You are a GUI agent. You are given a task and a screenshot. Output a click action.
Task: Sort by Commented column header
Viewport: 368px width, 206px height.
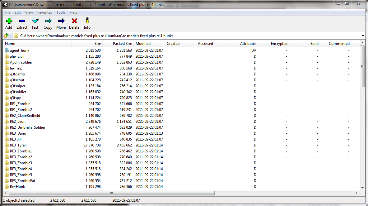(336, 44)
